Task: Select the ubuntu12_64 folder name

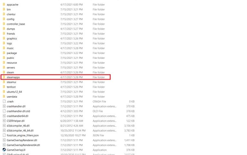Action: [x=14, y=92]
